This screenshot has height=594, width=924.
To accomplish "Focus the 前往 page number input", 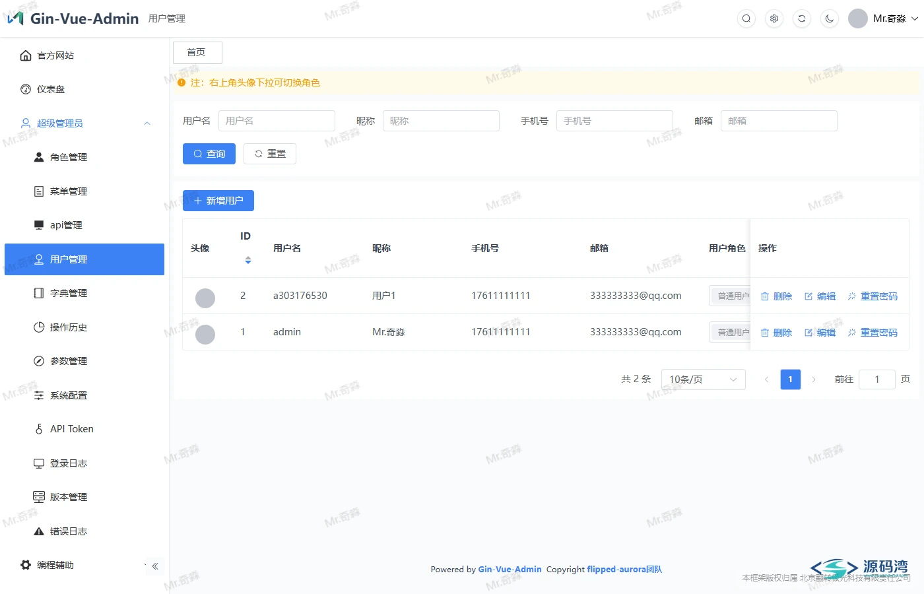I will (x=877, y=379).
